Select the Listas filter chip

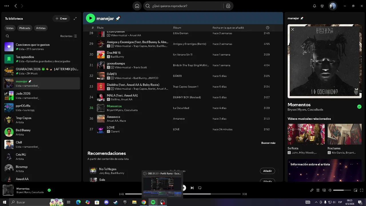coord(10,28)
